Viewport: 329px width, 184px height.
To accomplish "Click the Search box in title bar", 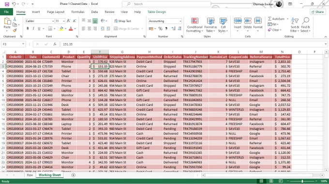I will [x=166, y=4].
